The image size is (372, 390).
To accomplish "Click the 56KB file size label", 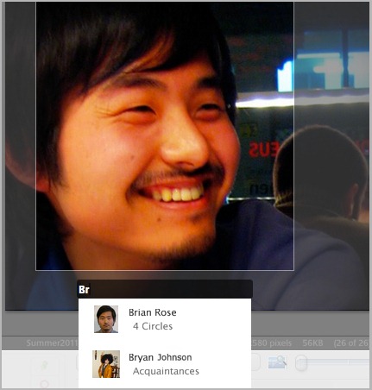I will pos(312,343).
